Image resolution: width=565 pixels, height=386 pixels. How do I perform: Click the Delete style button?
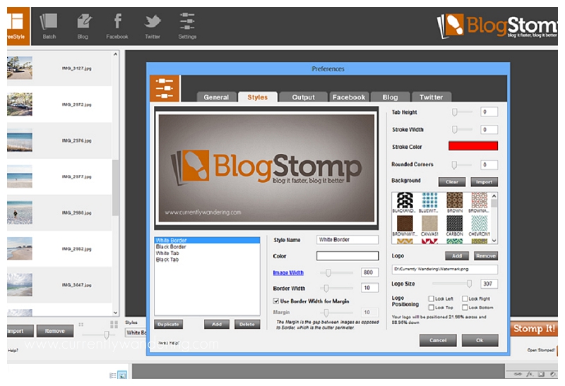[x=246, y=325]
